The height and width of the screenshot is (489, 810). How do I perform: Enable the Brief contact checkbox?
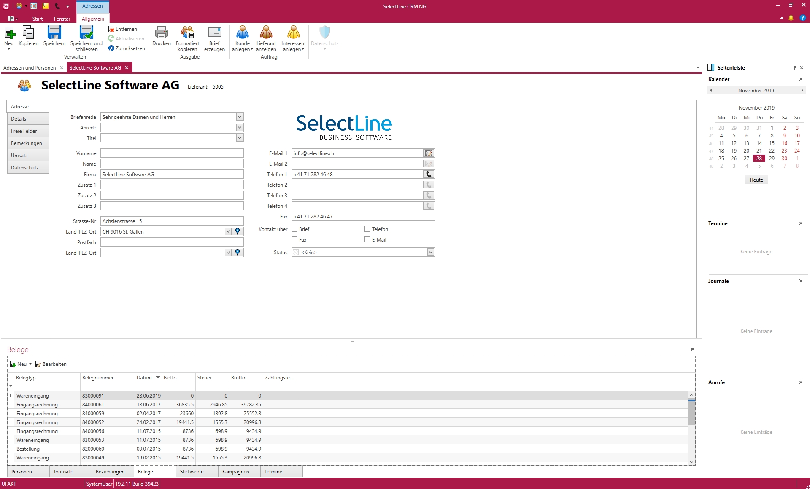[x=294, y=229]
